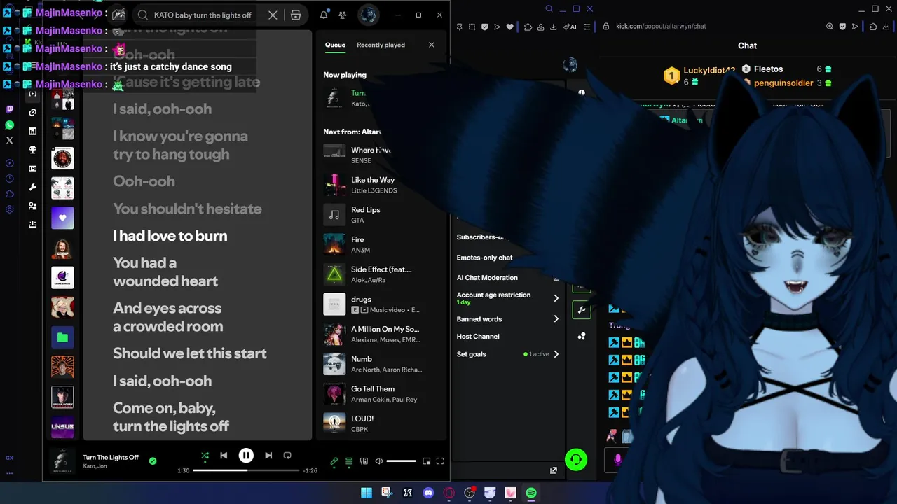The image size is (897, 504).
Task: Open the X icon in browser sidebar
Action: coord(10,140)
